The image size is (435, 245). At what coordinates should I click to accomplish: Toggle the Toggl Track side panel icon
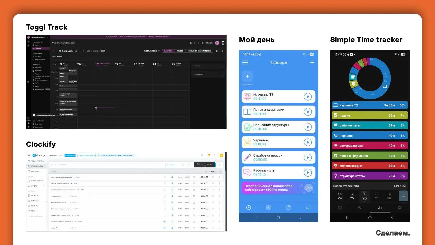(222, 51)
